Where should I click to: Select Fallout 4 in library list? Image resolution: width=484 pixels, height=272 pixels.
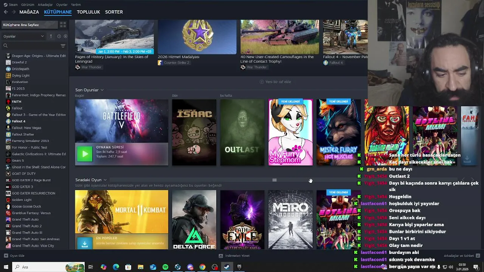tap(36, 121)
